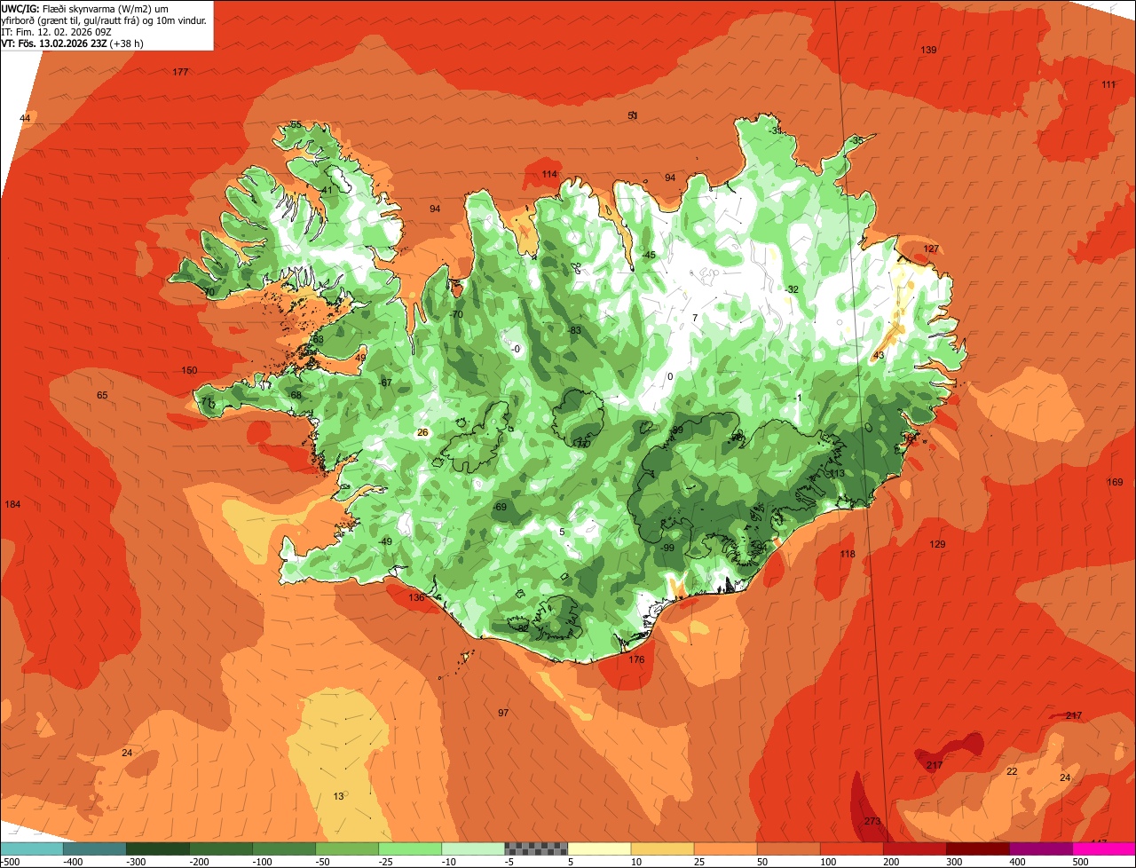Click the legend swatch between -10 and -5

tap(473, 848)
